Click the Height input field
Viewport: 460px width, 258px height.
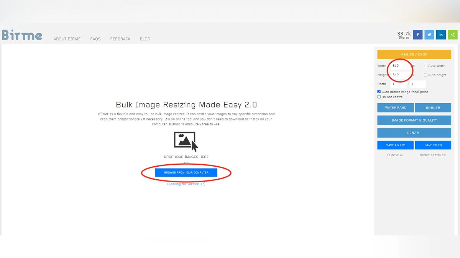401,75
